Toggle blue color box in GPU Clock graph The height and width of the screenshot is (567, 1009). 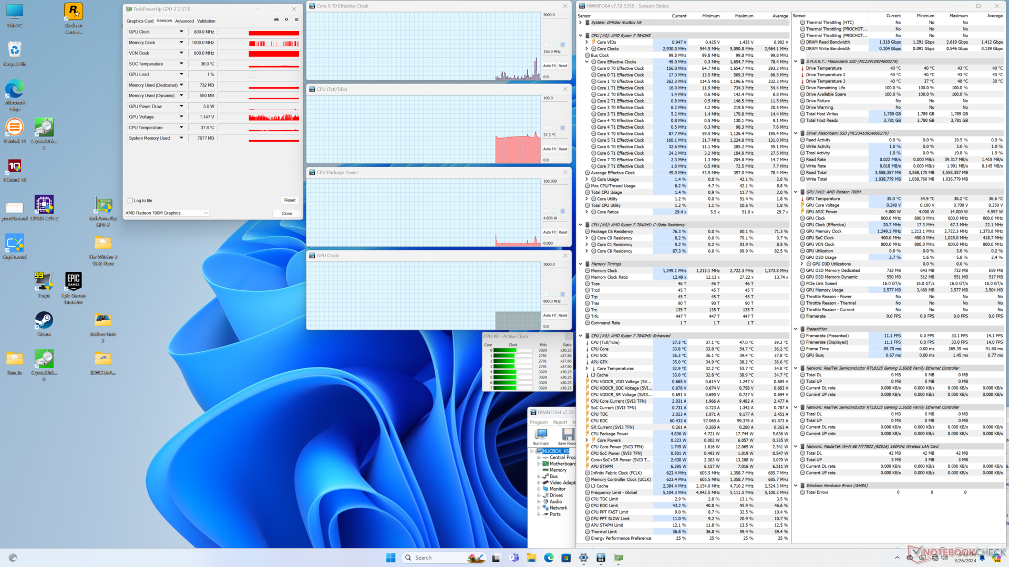point(562,295)
